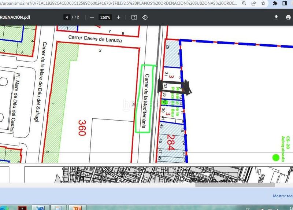Screen dimensions: 293x210
Task: Toggle the Chrome side panel
Action: tap(285, 3)
